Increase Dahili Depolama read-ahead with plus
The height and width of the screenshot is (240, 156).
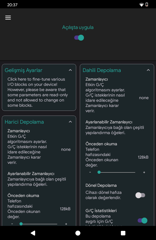(144, 172)
